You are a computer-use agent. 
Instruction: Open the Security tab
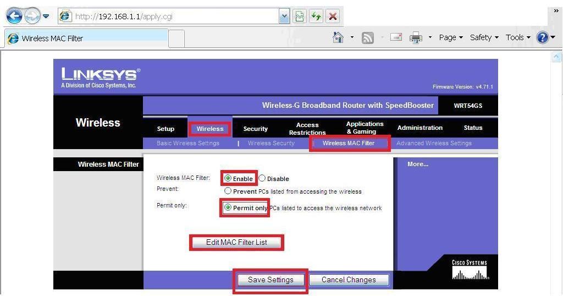[x=255, y=129]
